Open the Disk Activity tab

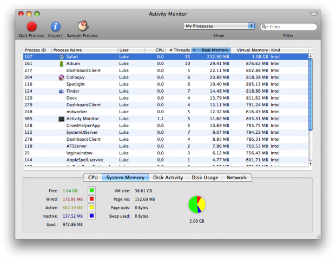click(168, 178)
